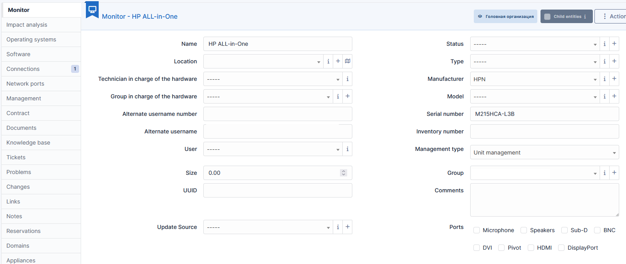Open the Reservations tab

pyautogui.click(x=41, y=231)
